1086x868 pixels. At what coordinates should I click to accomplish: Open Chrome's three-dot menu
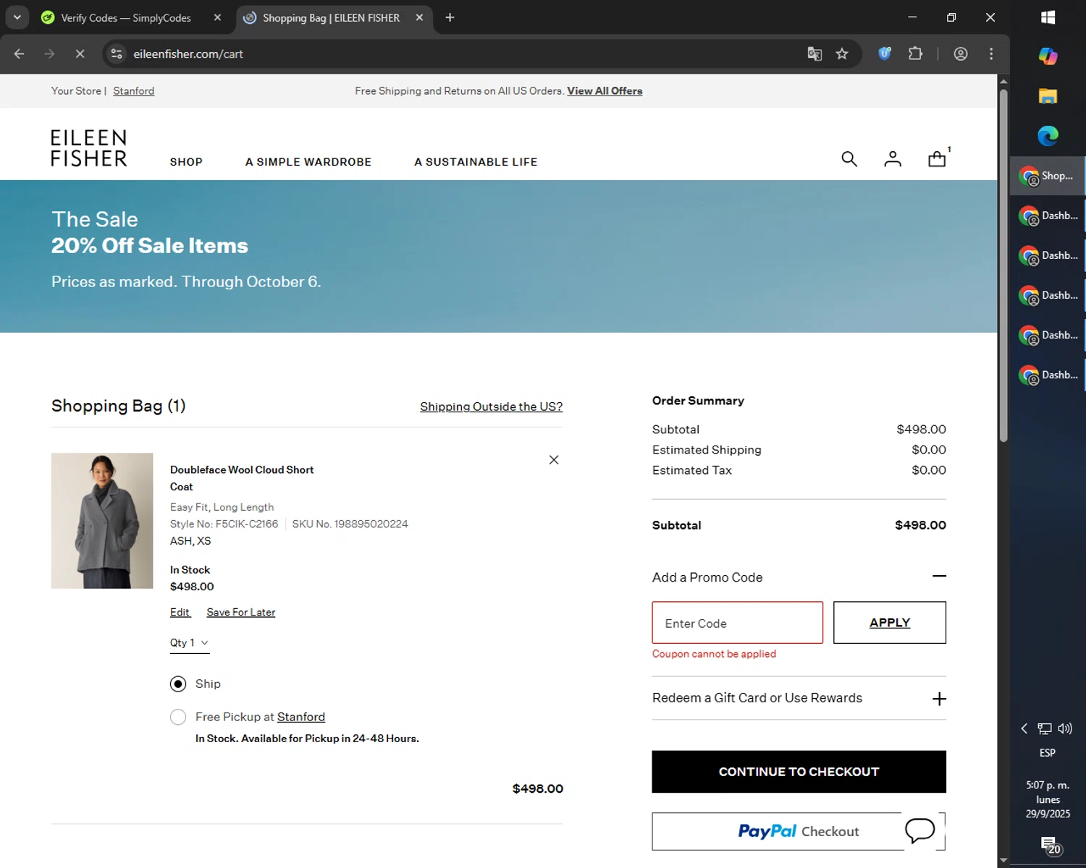pos(991,54)
